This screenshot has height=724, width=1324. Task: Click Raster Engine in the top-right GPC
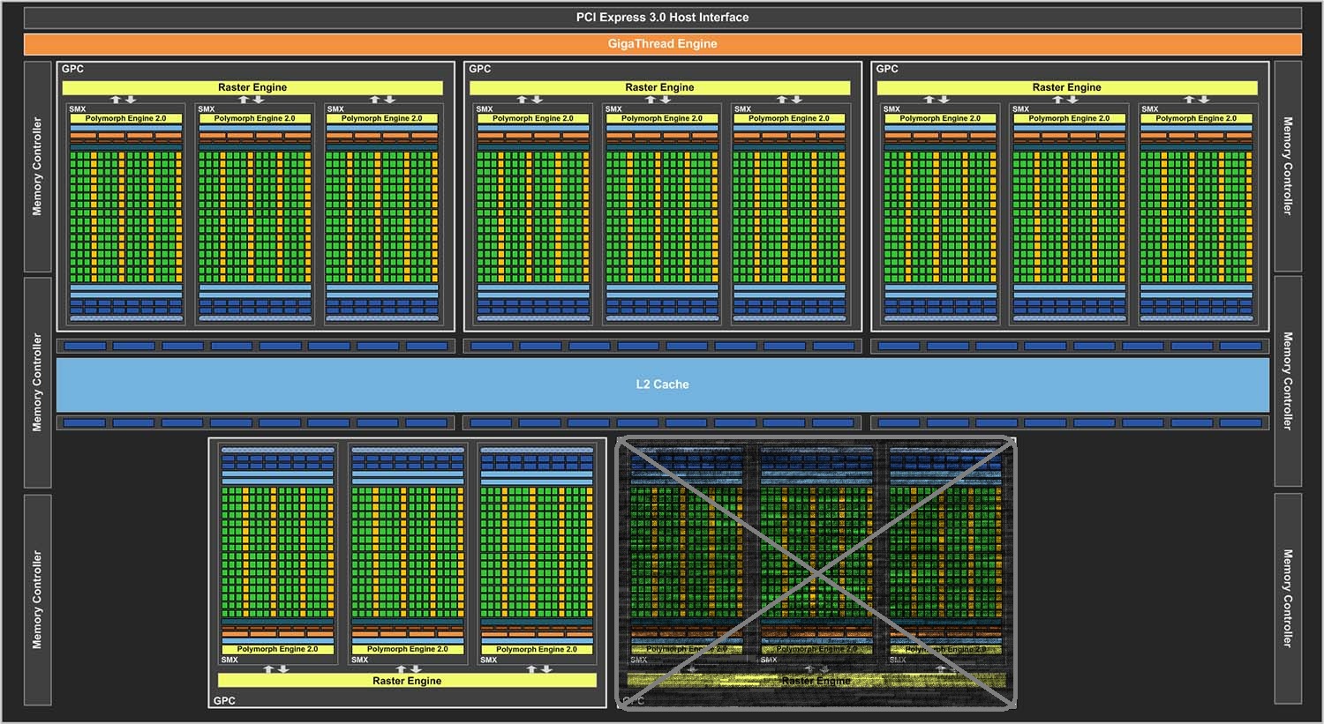(1066, 87)
